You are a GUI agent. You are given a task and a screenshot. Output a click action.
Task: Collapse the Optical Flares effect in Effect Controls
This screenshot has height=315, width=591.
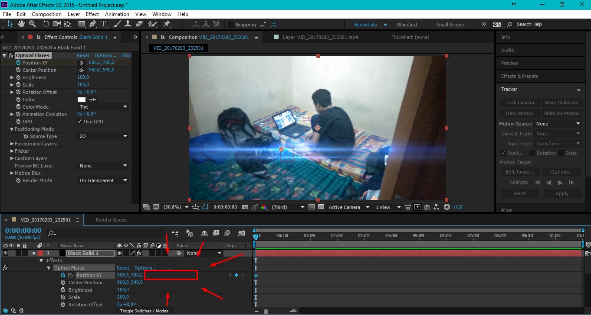pyautogui.click(x=4, y=55)
